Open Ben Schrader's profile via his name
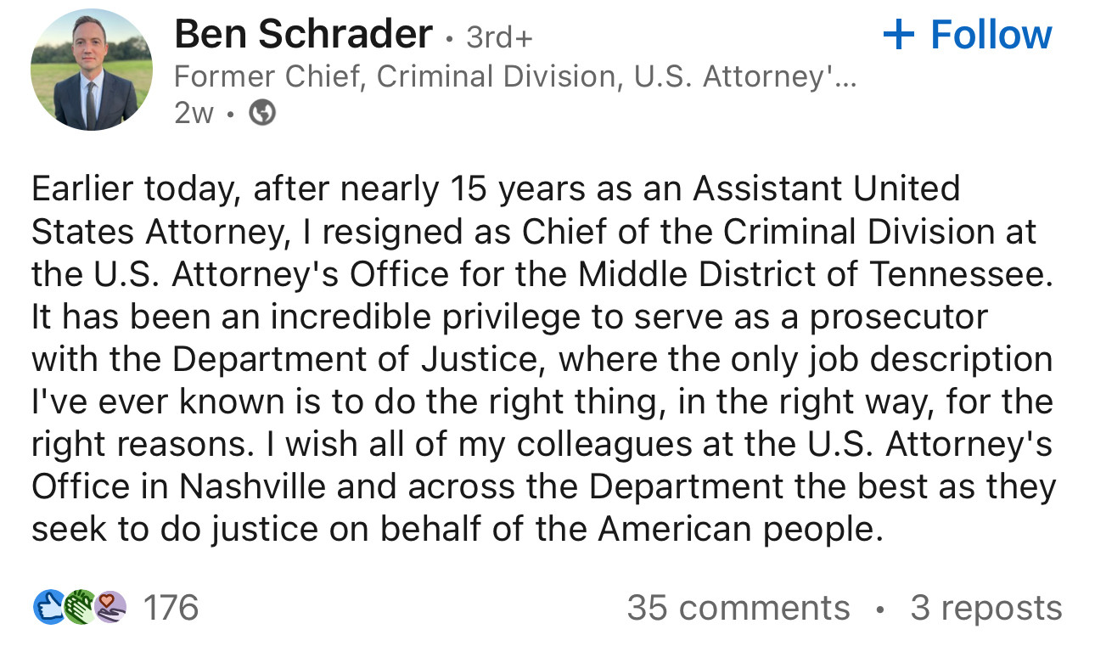Image resolution: width=1095 pixels, height=663 pixels. (303, 35)
